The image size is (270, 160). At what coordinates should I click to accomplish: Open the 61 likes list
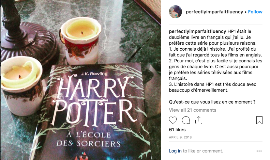click(x=177, y=130)
